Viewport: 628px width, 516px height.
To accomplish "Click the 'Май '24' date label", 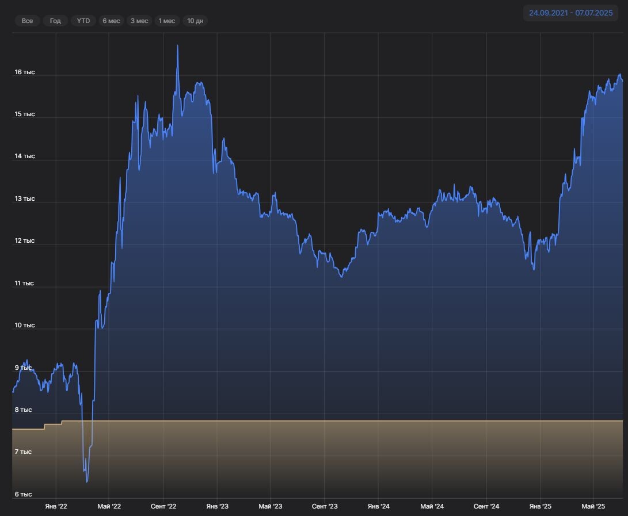I will (432, 506).
